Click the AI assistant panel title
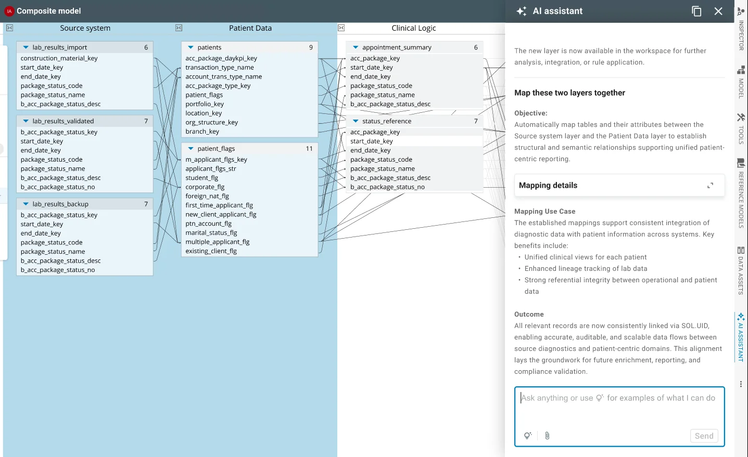 [x=557, y=11]
